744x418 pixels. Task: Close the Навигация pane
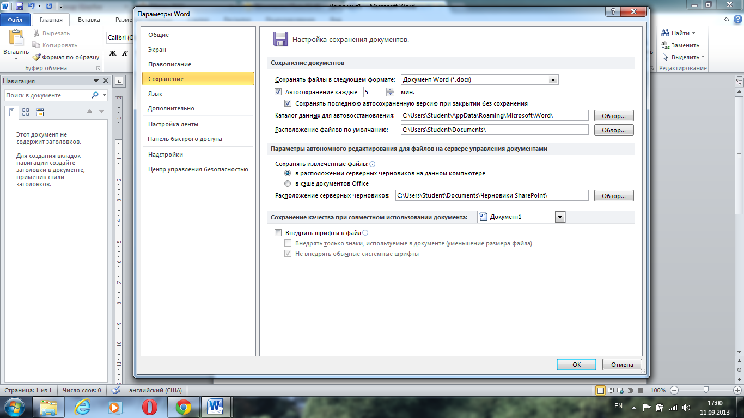pyautogui.click(x=105, y=81)
